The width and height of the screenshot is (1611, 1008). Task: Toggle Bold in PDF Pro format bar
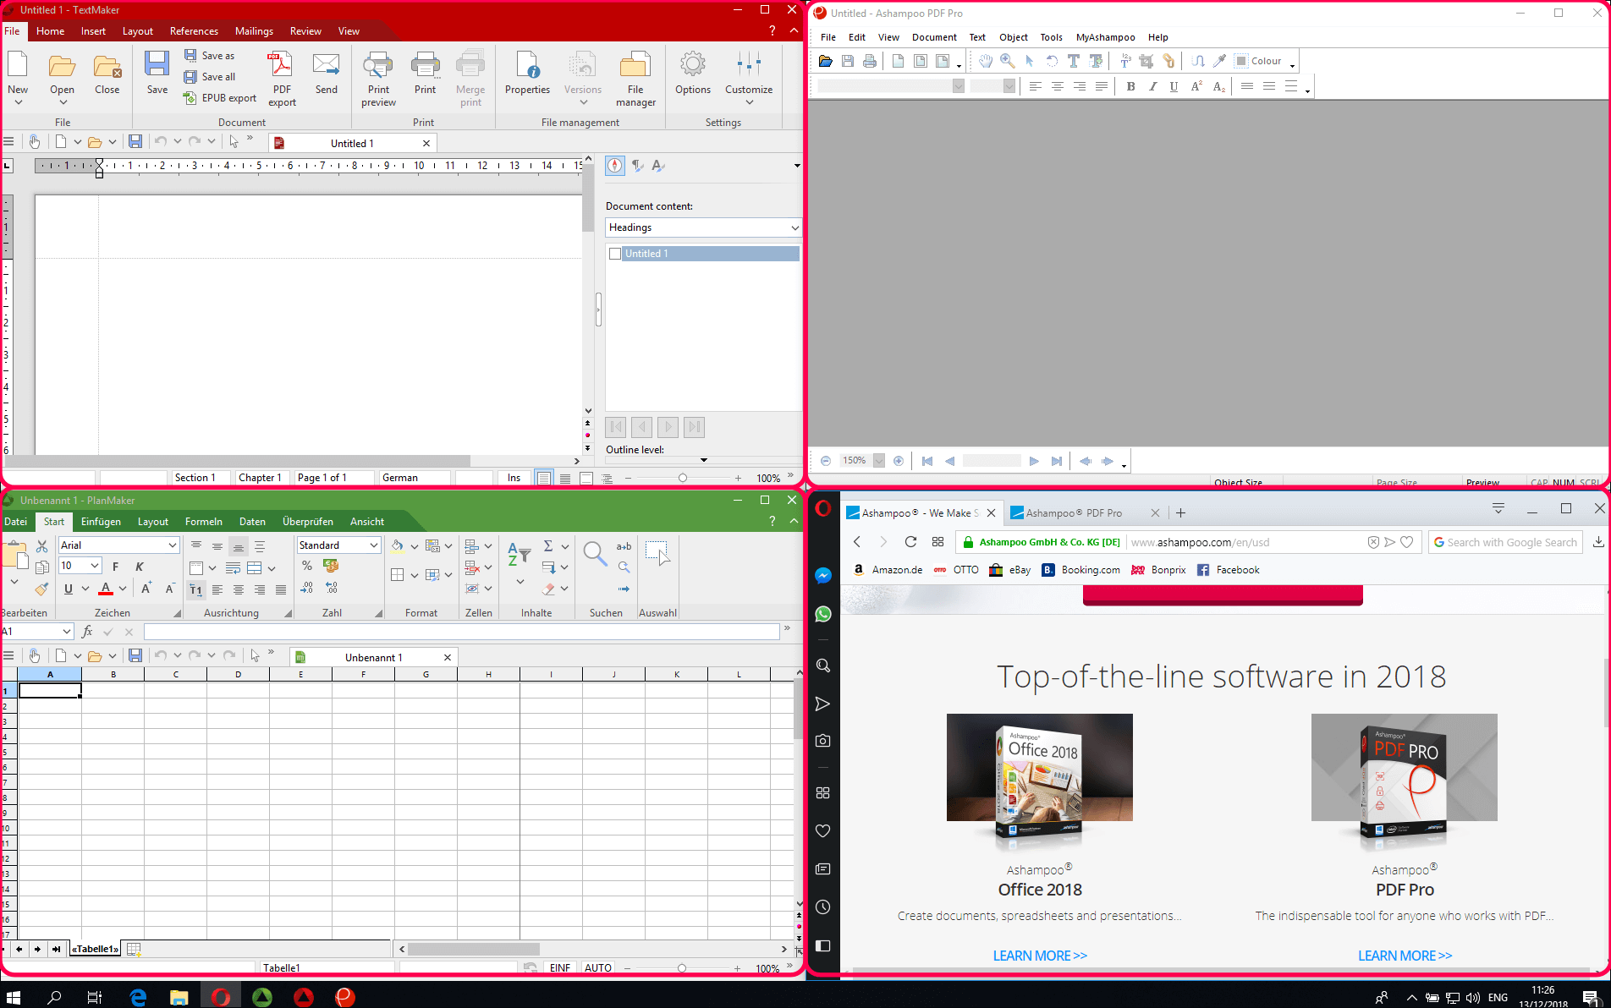pyautogui.click(x=1130, y=86)
